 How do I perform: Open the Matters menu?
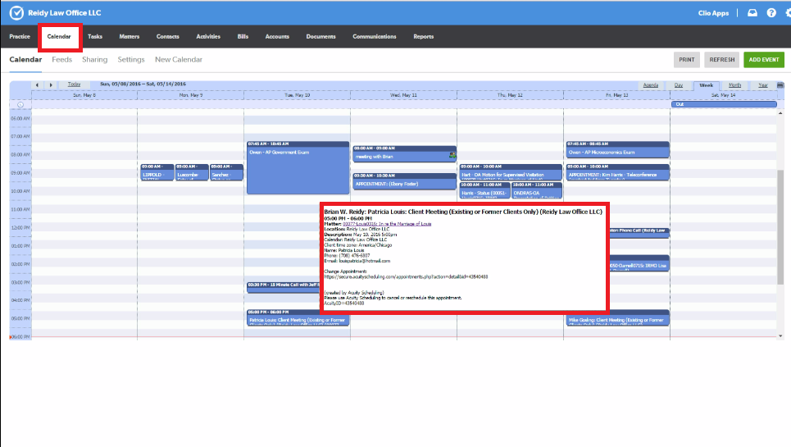pyautogui.click(x=129, y=37)
